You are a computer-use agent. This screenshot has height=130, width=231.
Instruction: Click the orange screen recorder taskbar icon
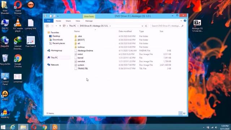click(55, 127)
